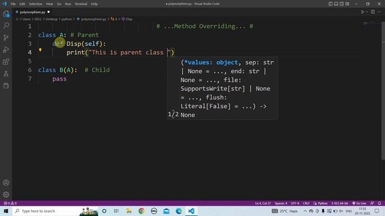This screenshot has height=216, width=385.
Task: Click the pass keyword on line 7
Action: 60,79
